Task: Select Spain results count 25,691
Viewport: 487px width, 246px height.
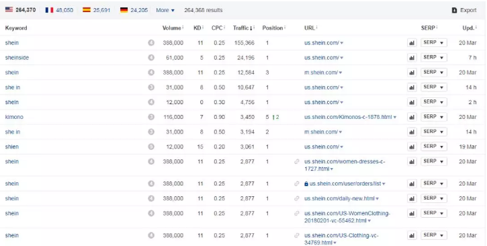Action: 101,10
